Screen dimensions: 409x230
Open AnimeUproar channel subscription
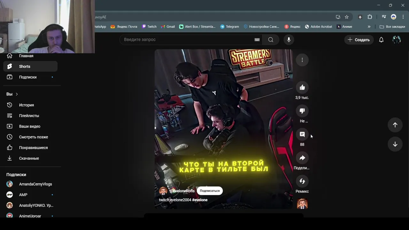coord(30,216)
